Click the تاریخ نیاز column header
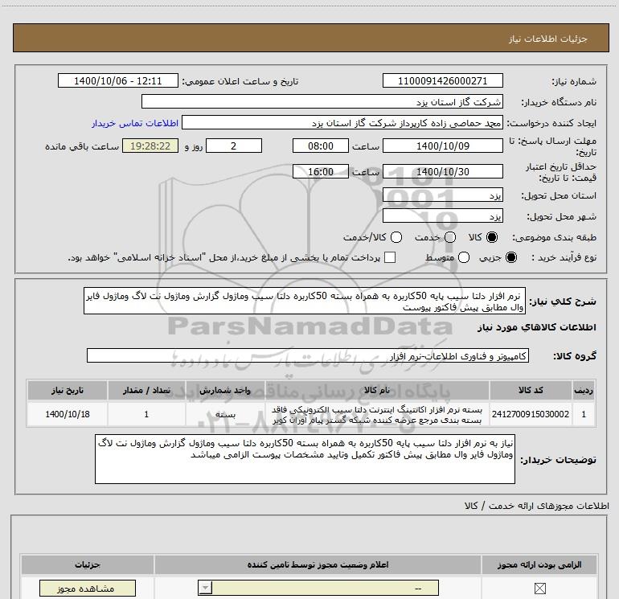 point(68,390)
